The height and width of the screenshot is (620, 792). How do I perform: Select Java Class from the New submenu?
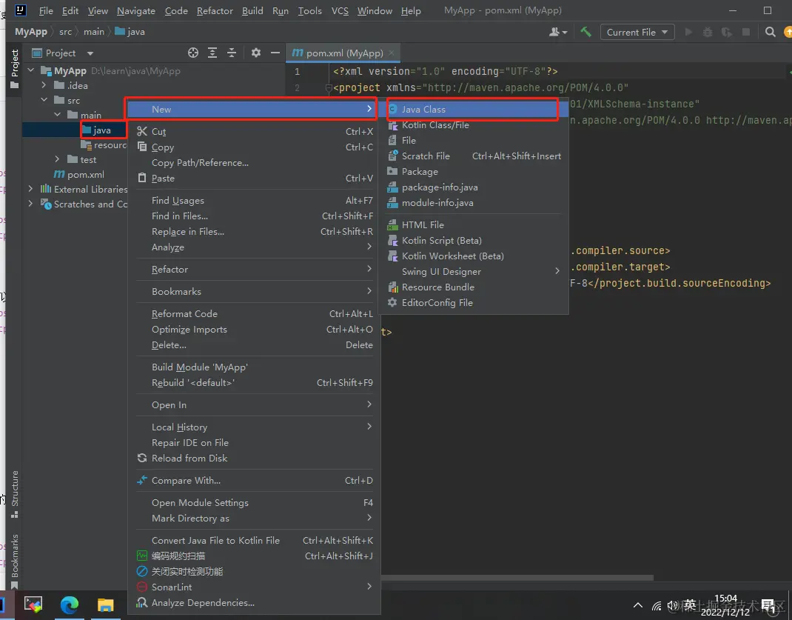423,109
